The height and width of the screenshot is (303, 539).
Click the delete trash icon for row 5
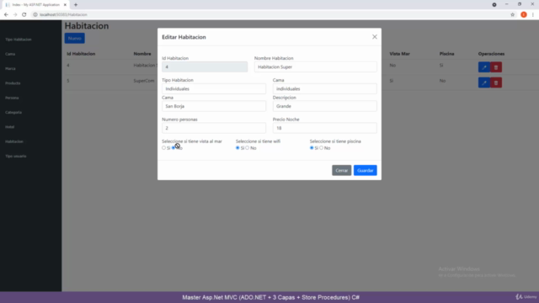point(496,82)
